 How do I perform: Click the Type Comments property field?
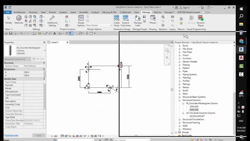point(34,95)
